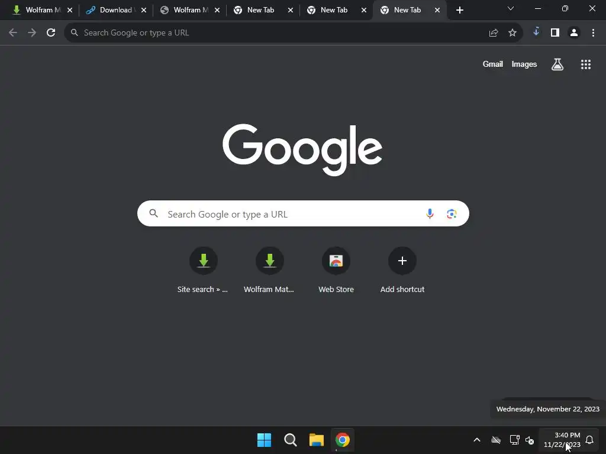This screenshot has height=454, width=606.
Task: Open the muted volume tray icon
Action: coord(530,440)
